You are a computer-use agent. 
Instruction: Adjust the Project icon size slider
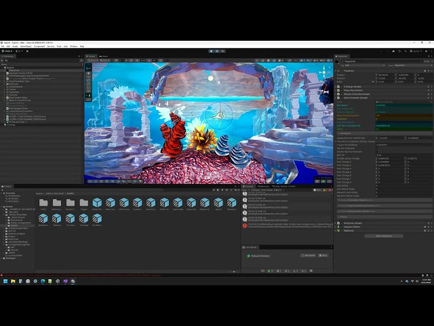coord(235,272)
